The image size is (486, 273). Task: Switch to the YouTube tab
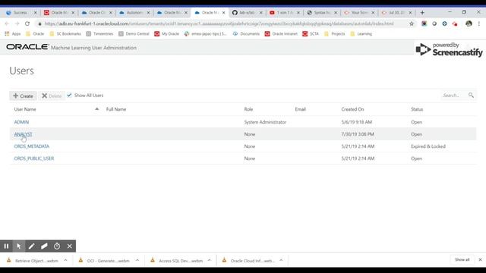pos(284,13)
